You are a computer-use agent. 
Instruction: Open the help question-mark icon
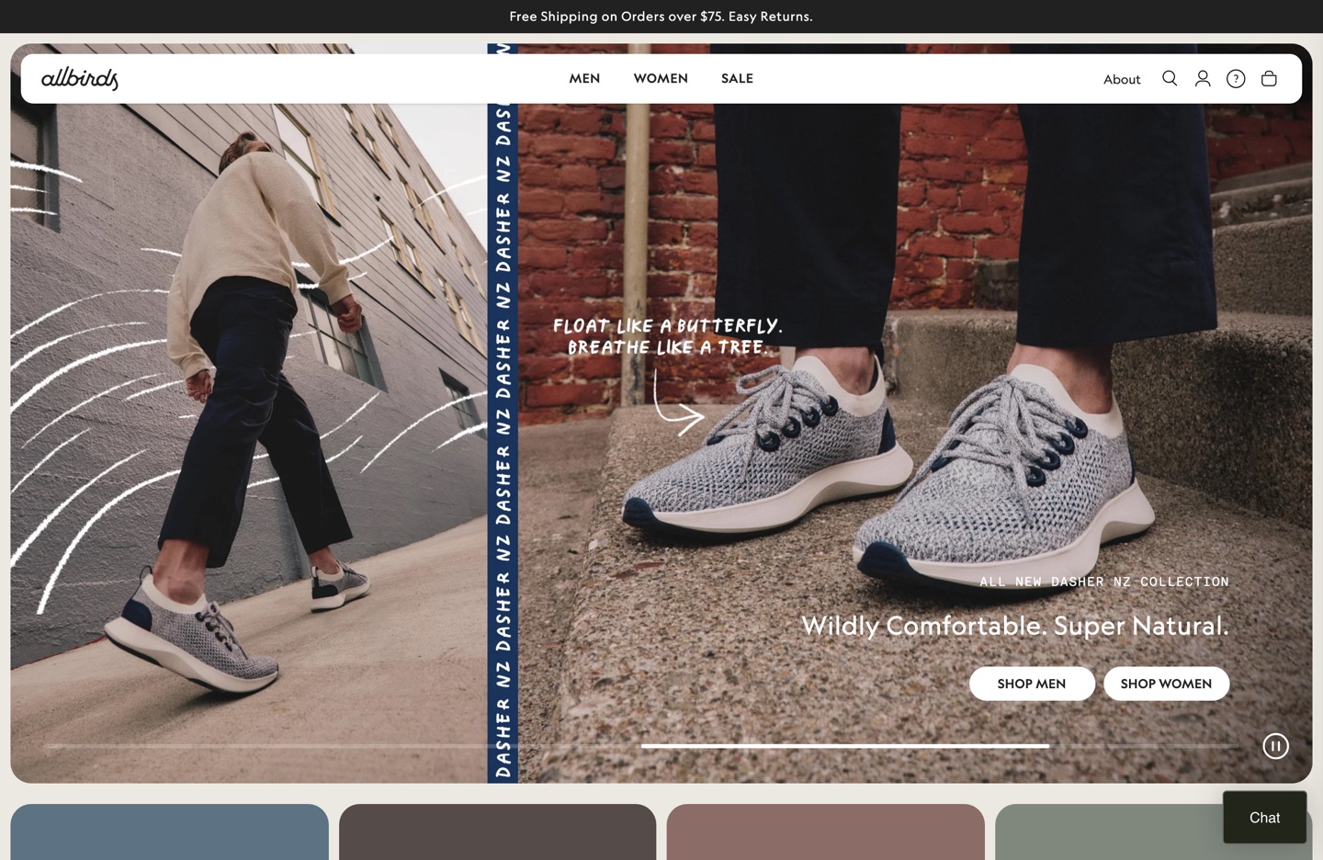click(1236, 79)
